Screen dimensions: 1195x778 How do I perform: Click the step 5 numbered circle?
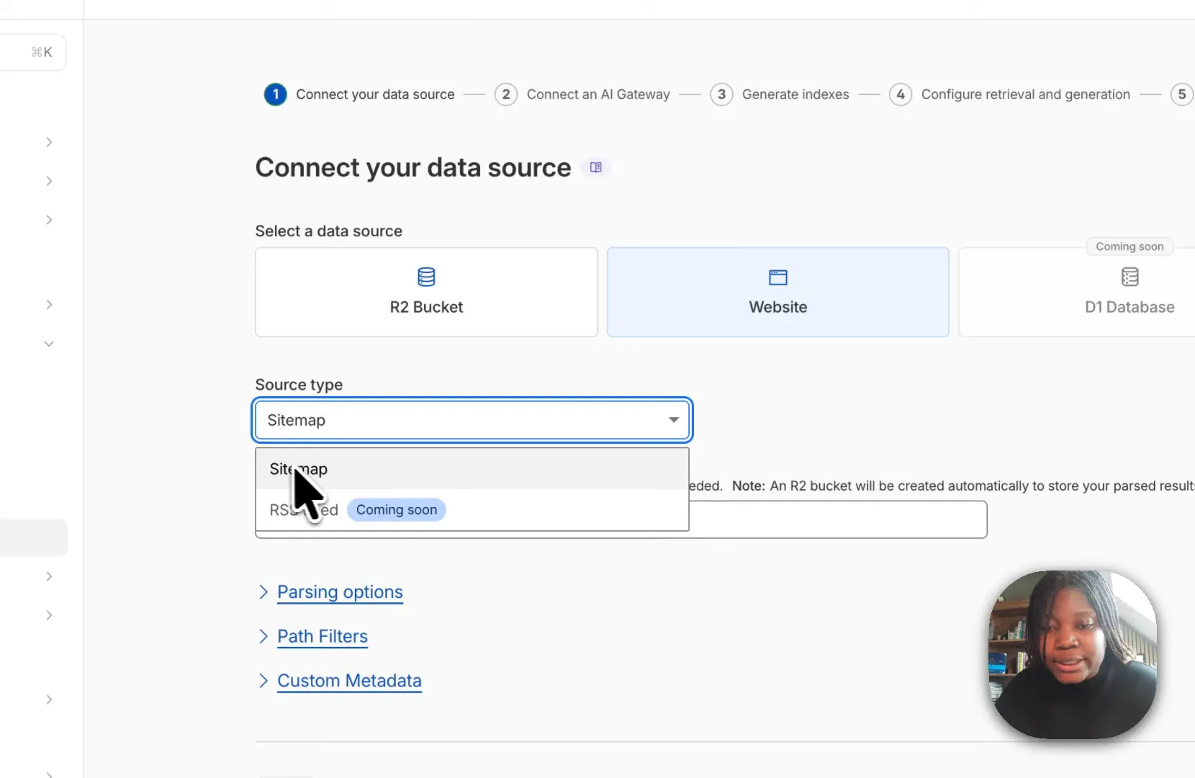click(1182, 94)
